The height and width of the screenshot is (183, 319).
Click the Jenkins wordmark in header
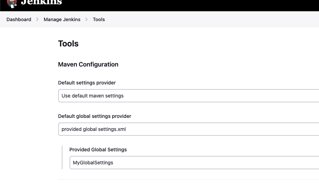(x=41, y=2)
